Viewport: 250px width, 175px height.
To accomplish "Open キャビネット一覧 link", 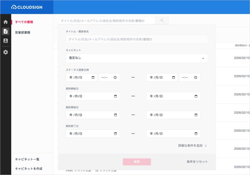I will click(x=27, y=159).
